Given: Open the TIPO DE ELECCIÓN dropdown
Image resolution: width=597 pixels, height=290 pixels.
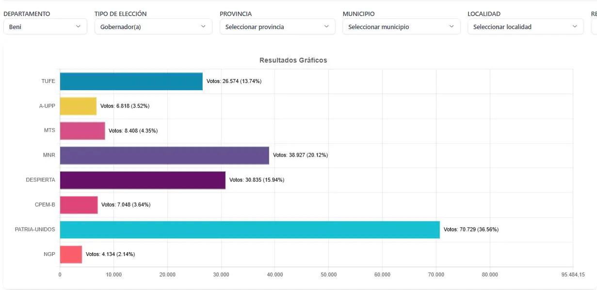Looking at the screenshot, I should (x=153, y=26).
